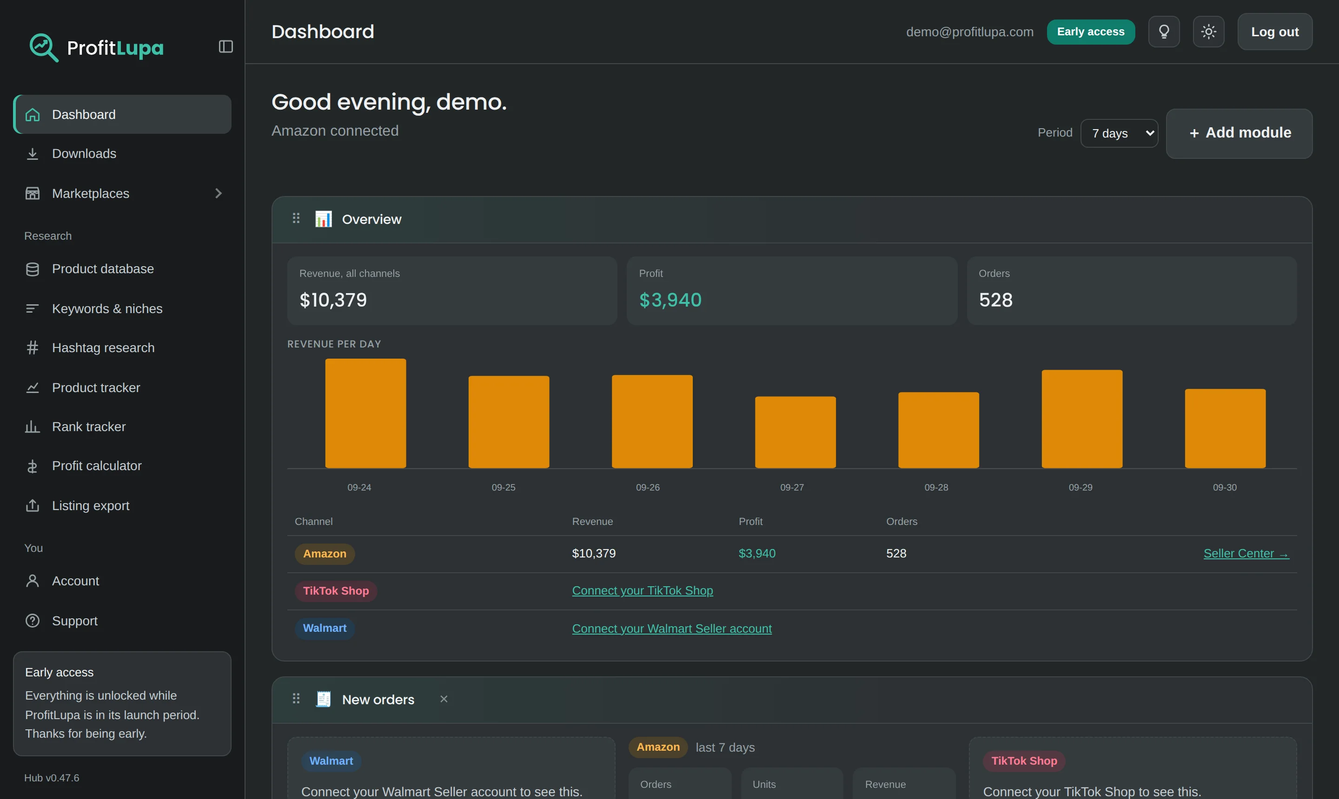
Task: Click the Add module button
Action: (1239, 133)
